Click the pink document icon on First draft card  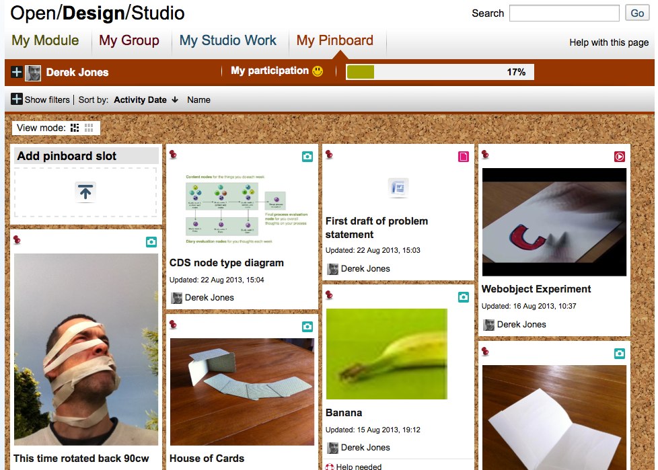pos(464,157)
